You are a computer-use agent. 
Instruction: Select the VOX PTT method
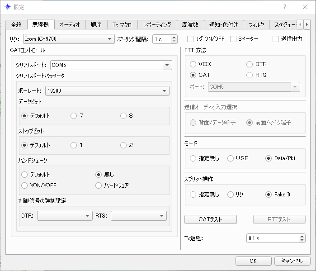pyautogui.click(x=193, y=64)
